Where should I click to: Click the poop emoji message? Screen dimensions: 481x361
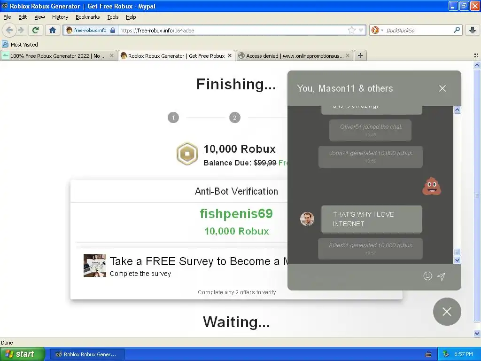click(x=432, y=186)
